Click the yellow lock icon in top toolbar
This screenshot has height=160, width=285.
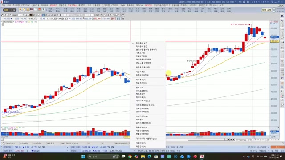28,9
